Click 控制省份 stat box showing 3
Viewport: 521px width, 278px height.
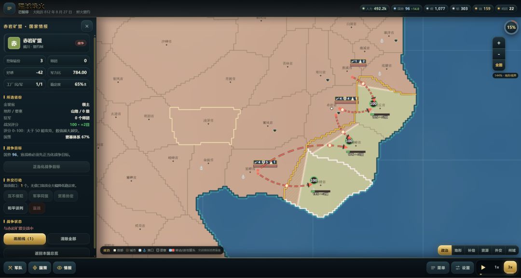pyautogui.click(x=25, y=61)
